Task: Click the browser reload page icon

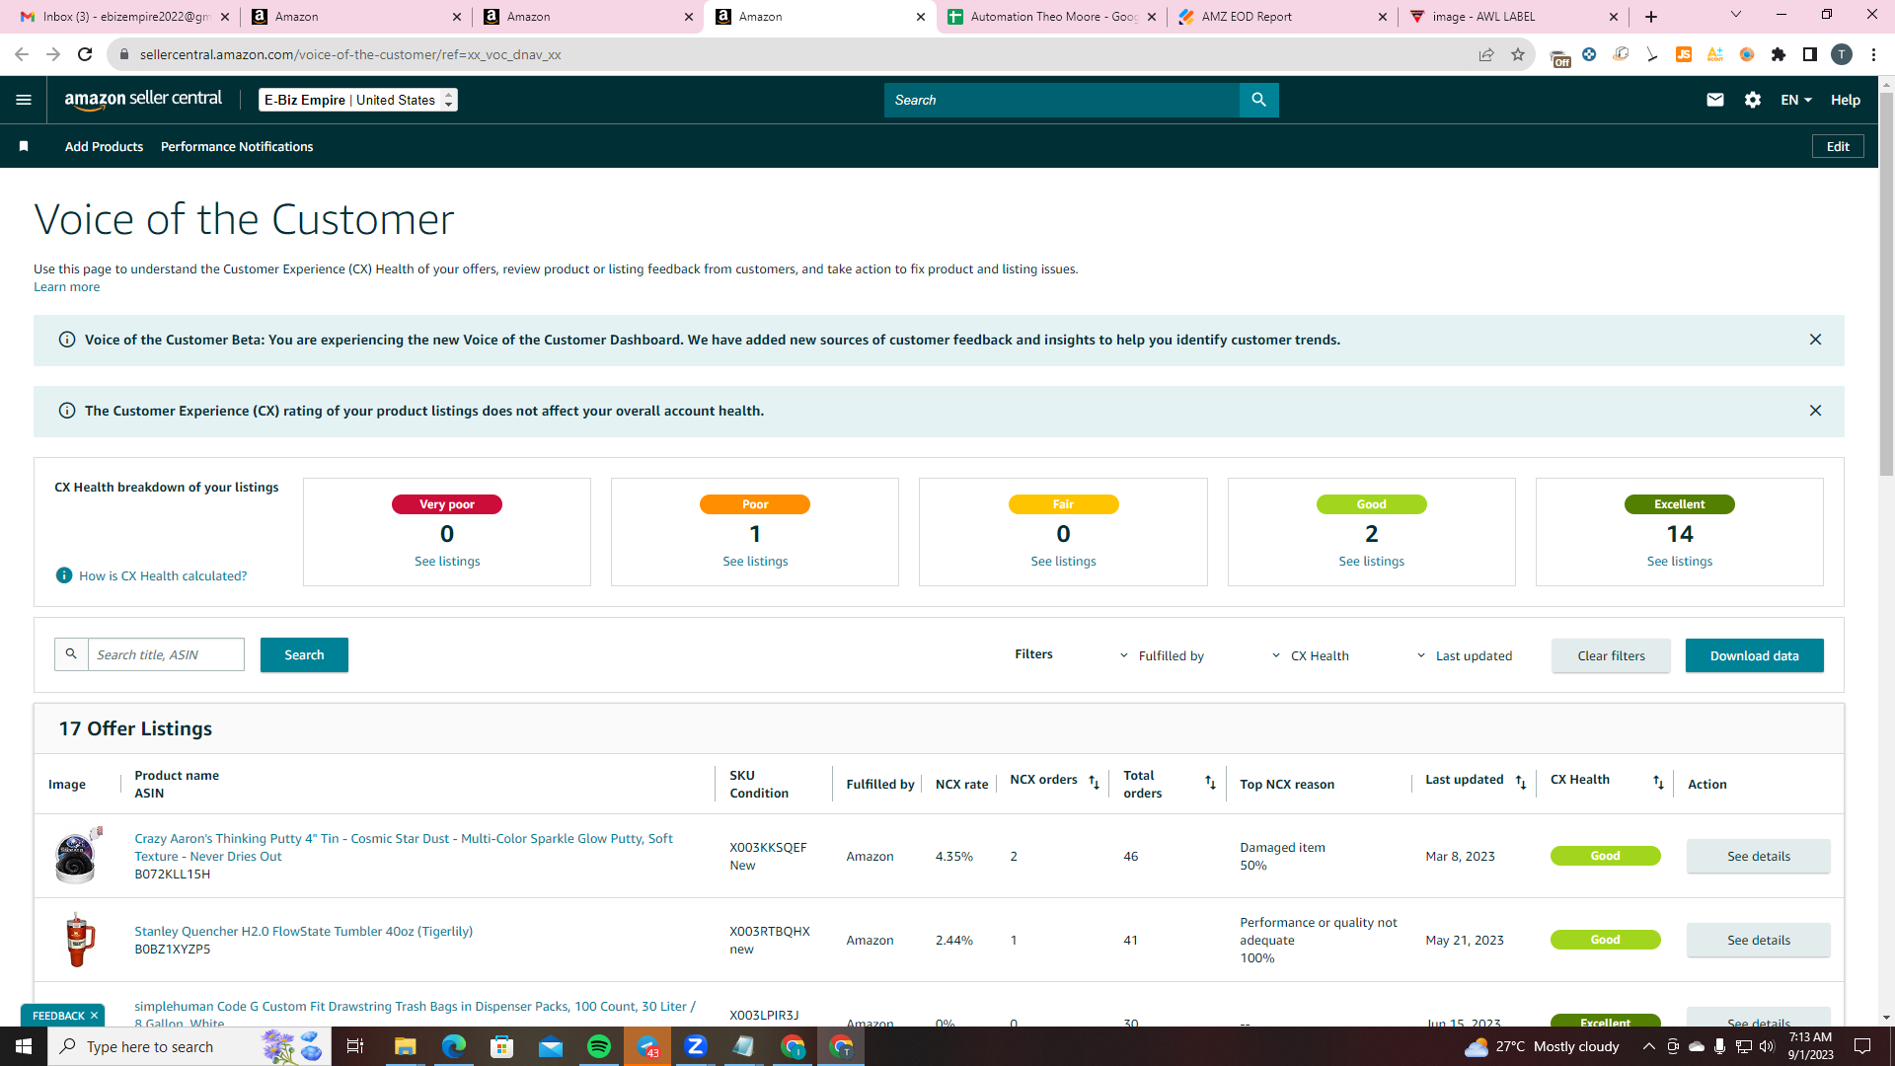Action: point(85,54)
